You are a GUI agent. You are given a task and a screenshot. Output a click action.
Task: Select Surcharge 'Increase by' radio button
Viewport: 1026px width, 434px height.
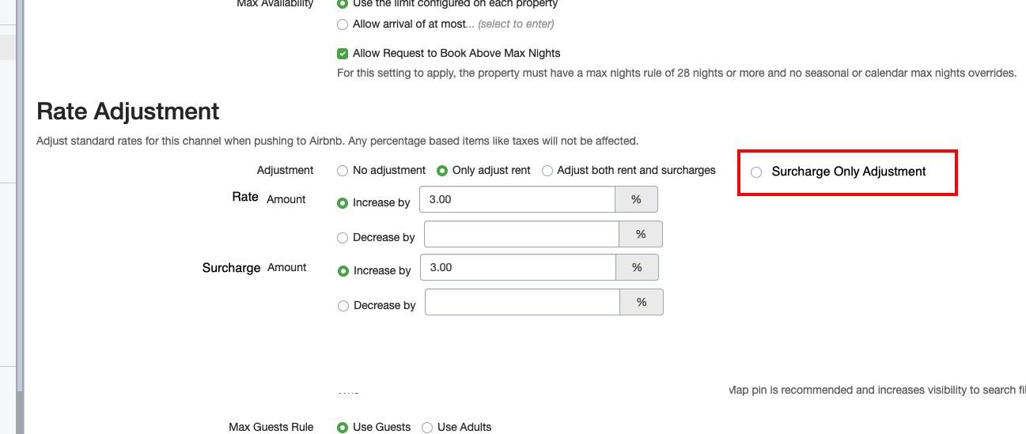click(343, 271)
